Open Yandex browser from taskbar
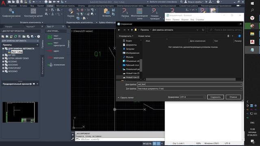 click(252, 18)
